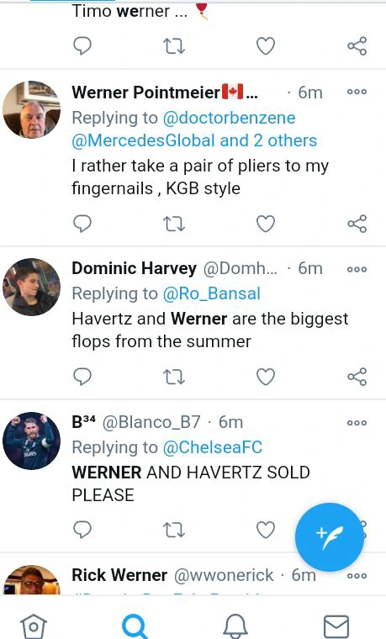The image size is (386, 639).
Task: Like Werner Pointmeier's tweet
Action: pyautogui.click(x=266, y=224)
